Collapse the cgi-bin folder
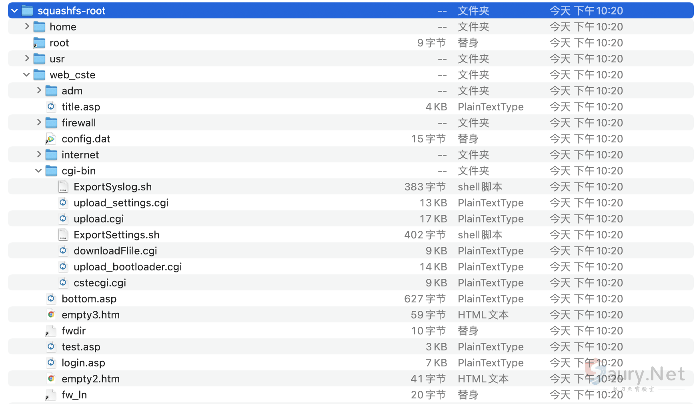 coord(38,171)
